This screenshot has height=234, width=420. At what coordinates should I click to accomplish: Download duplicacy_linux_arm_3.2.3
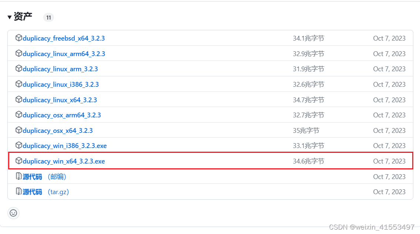[x=60, y=69]
